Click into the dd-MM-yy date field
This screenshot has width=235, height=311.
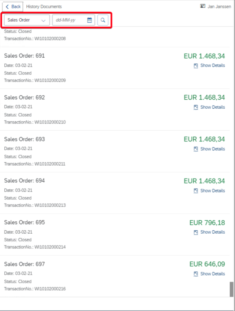69,20
